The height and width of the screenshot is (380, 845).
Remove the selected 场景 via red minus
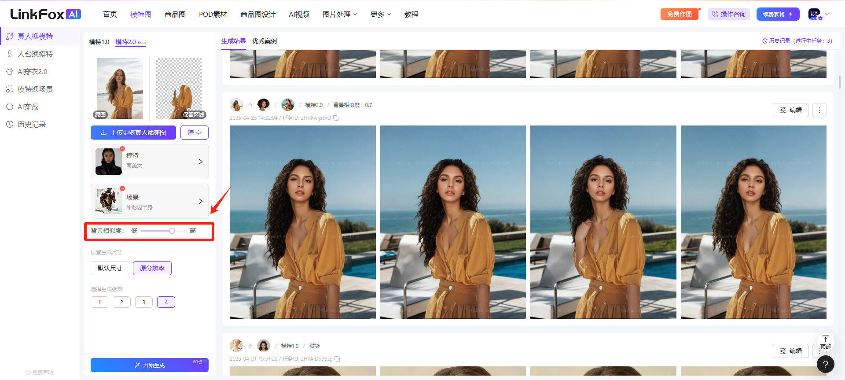tap(122, 188)
